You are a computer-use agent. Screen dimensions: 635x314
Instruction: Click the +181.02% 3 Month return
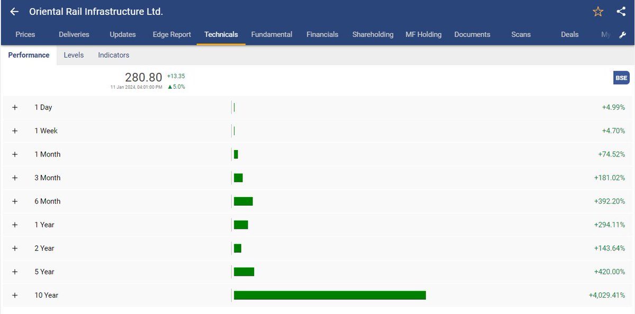click(x=610, y=178)
